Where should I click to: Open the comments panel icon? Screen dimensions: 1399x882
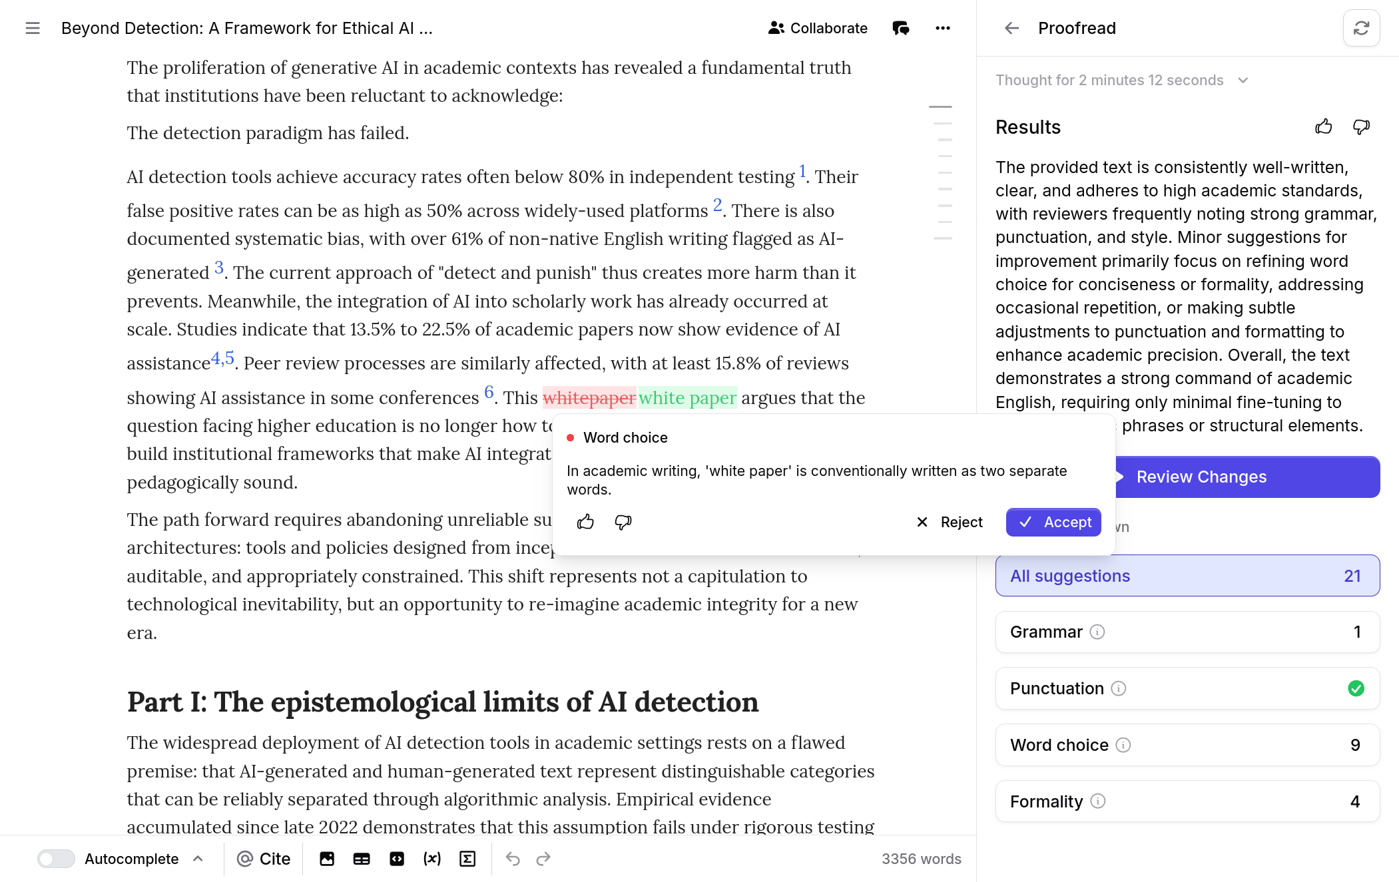point(901,28)
